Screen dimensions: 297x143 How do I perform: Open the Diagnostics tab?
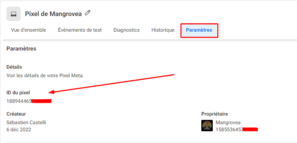tap(126, 30)
